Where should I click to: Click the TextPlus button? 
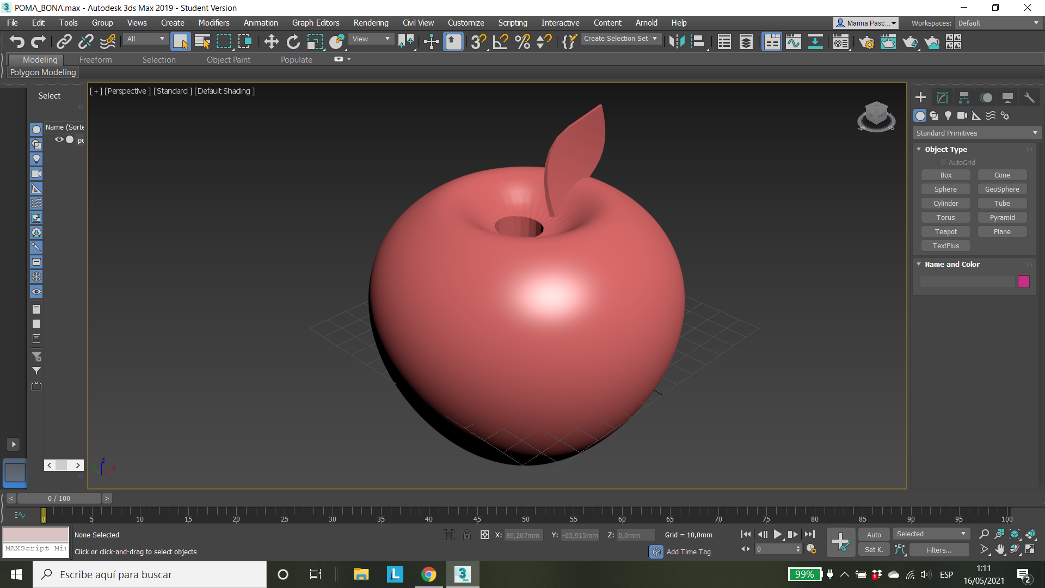946,246
